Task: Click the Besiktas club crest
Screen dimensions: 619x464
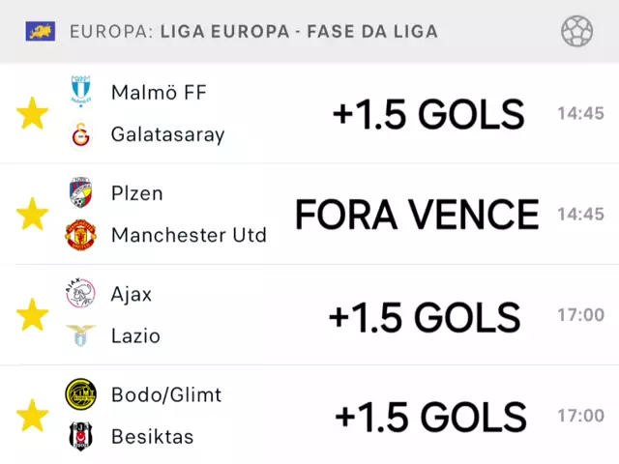Action: [80, 437]
